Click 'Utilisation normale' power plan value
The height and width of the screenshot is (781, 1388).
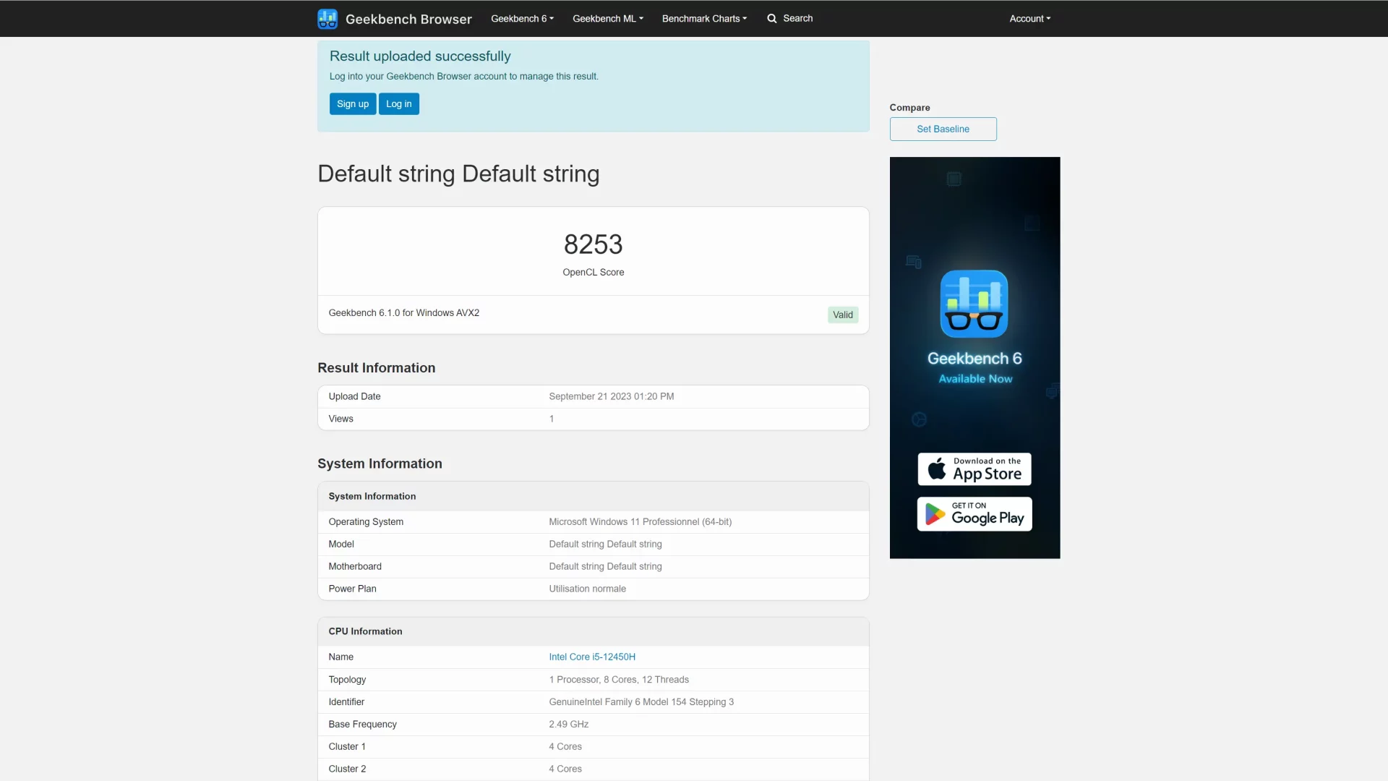588,589
